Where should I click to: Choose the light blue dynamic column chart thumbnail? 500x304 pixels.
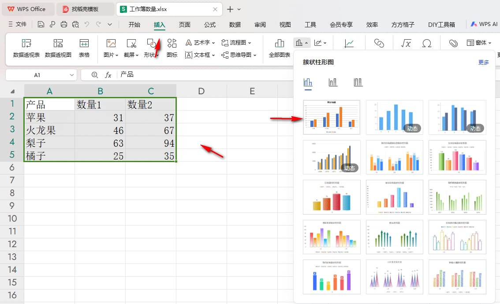tap(395, 117)
